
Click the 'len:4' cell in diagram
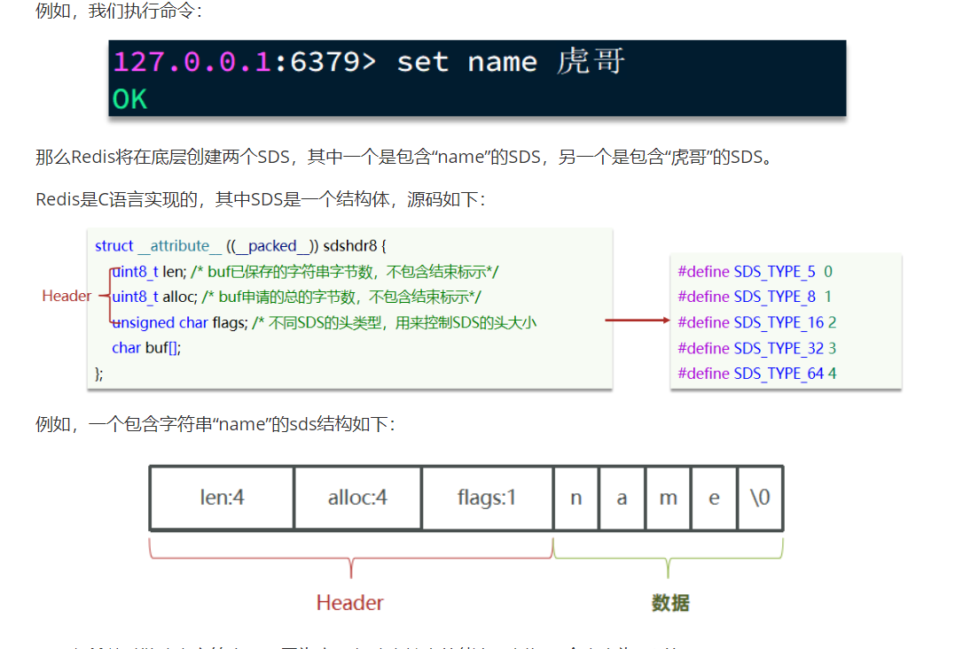[222, 498]
